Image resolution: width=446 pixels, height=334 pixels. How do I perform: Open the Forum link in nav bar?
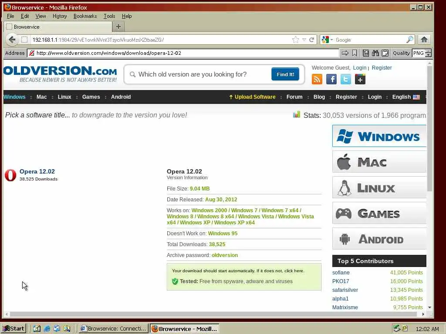[x=294, y=97]
